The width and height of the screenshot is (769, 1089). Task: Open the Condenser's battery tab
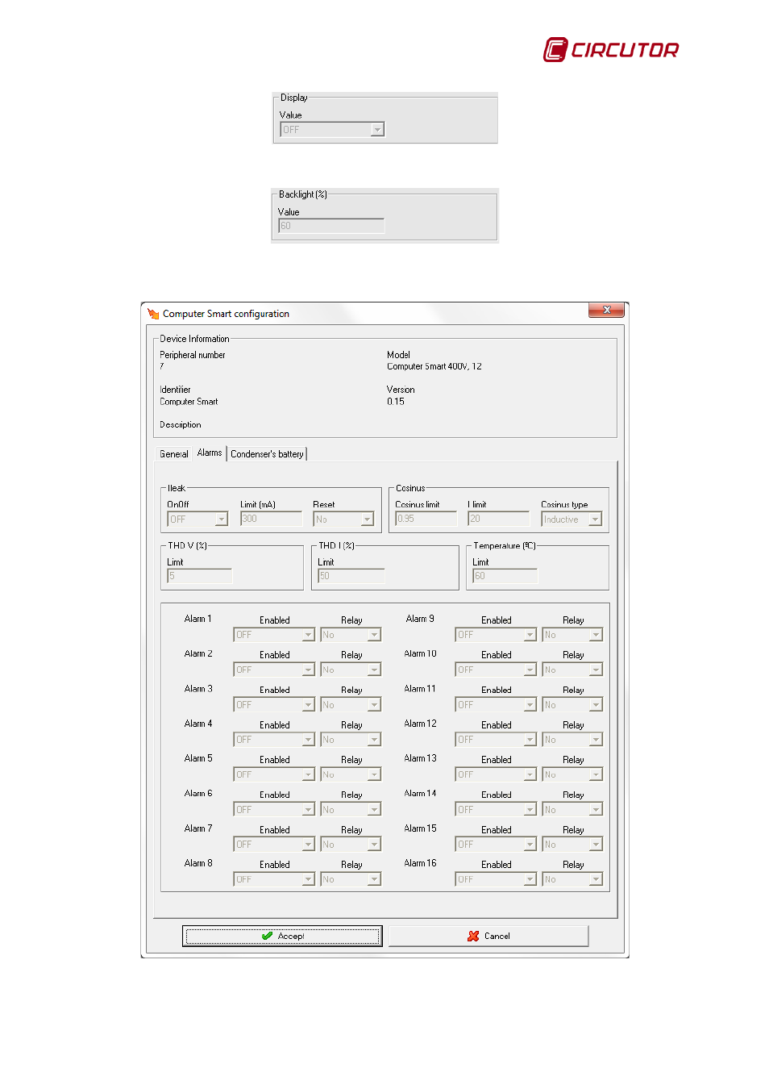pyautogui.click(x=267, y=454)
